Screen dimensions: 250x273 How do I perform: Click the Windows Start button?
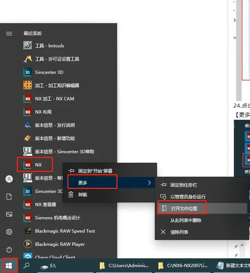(x=9, y=266)
